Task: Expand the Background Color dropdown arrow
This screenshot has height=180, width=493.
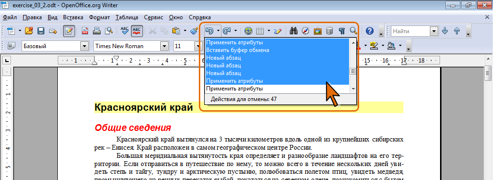Action: click(x=400, y=46)
